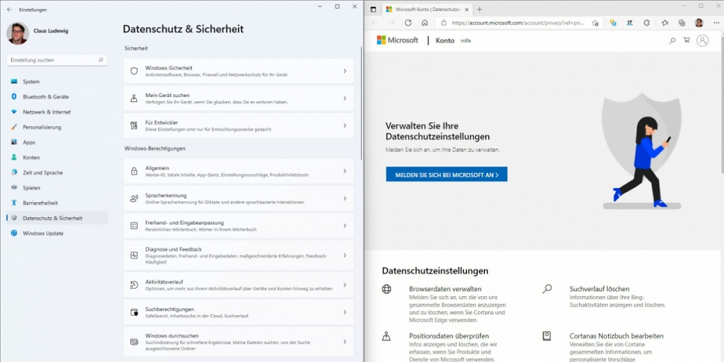Click the System monitor icon in sidebar
Viewport: 724px width, 362px height.
tap(14, 82)
